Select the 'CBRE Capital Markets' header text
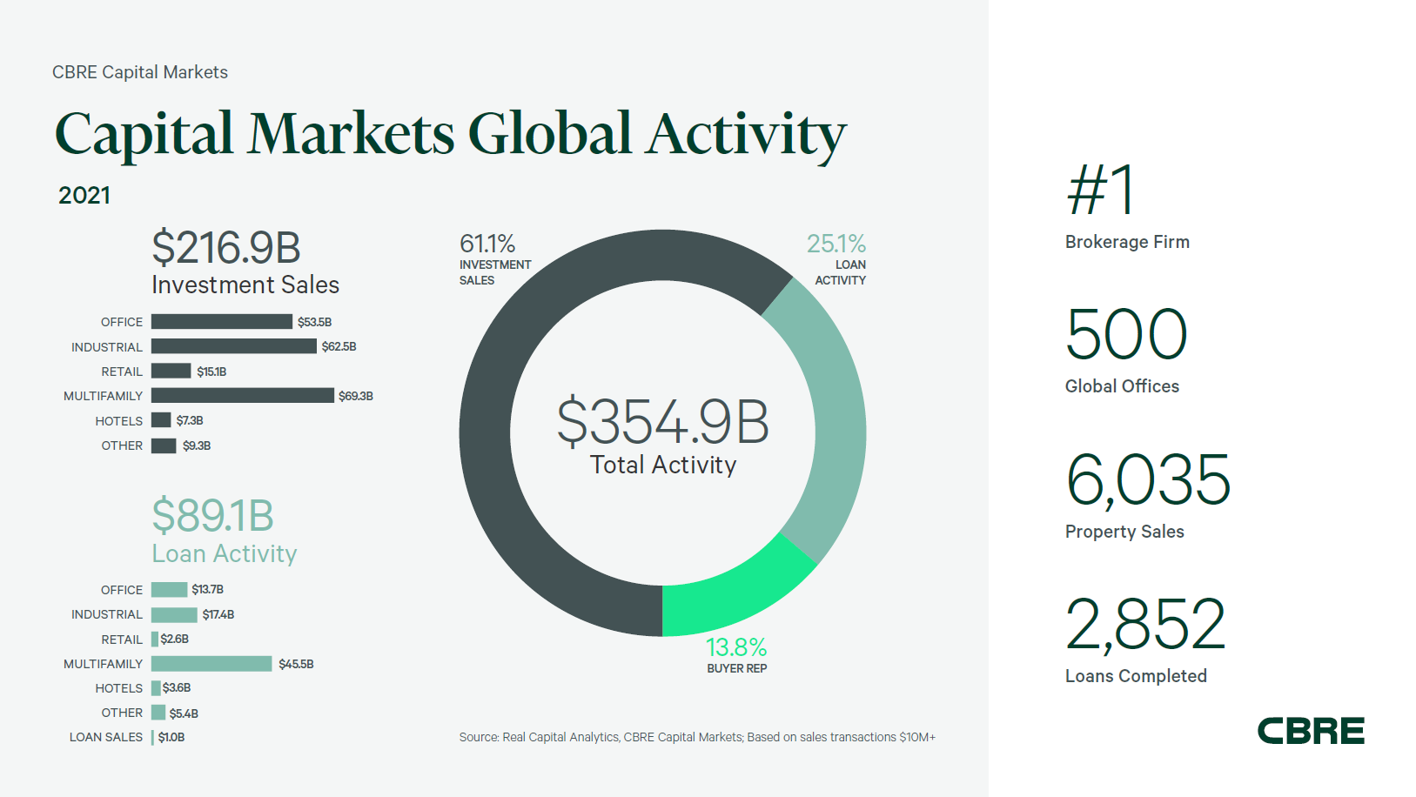The image size is (1416, 797). pyautogui.click(x=140, y=72)
